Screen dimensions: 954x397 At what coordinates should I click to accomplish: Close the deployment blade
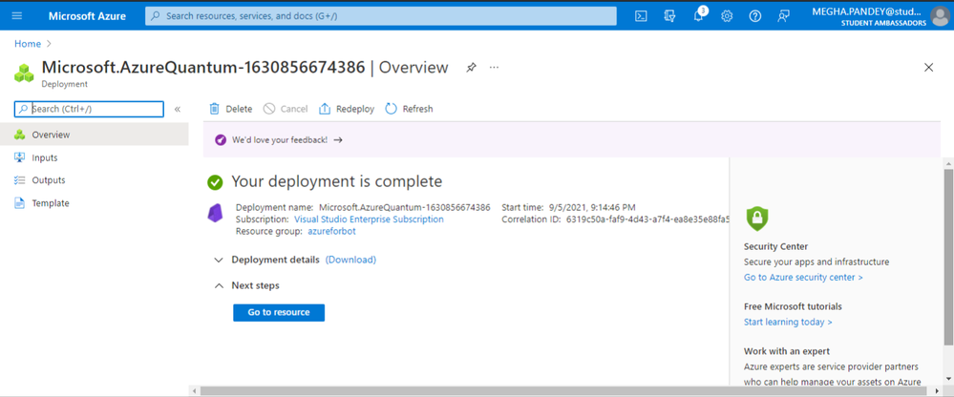click(928, 68)
